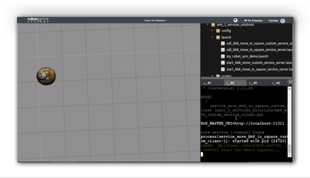
Task: Click the file tree horizontal scrollbar
Action: (x=246, y=78)
